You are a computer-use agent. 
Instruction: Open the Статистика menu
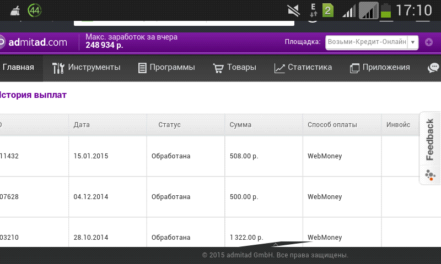point(303,68)
